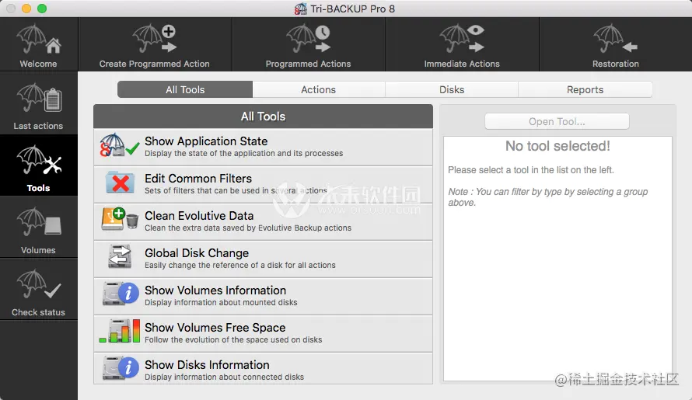Image resolution: width=692 pixels, height=400 pixels.
Task: Select the 'Show Application State' title text
Action: tap(206, 141)
